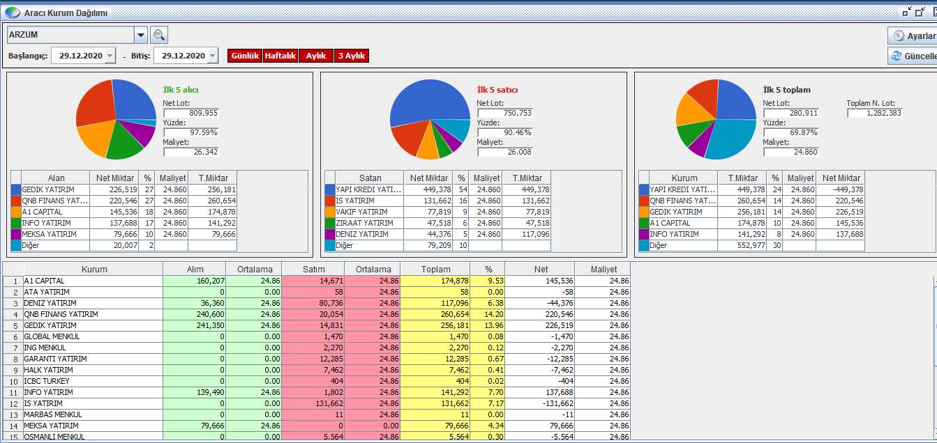
Task: Click the Toplam cell showing 260,654
Action: 436,314
